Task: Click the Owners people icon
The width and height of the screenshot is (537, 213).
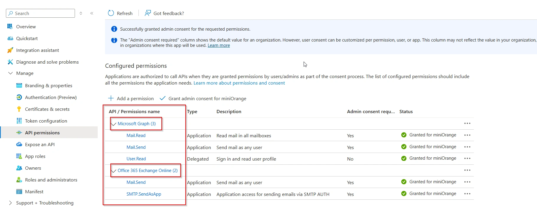Action: pyautogui.click(x=19, y=168)
